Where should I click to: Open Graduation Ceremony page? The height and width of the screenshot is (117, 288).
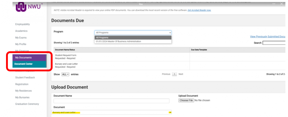click(27, 104)
